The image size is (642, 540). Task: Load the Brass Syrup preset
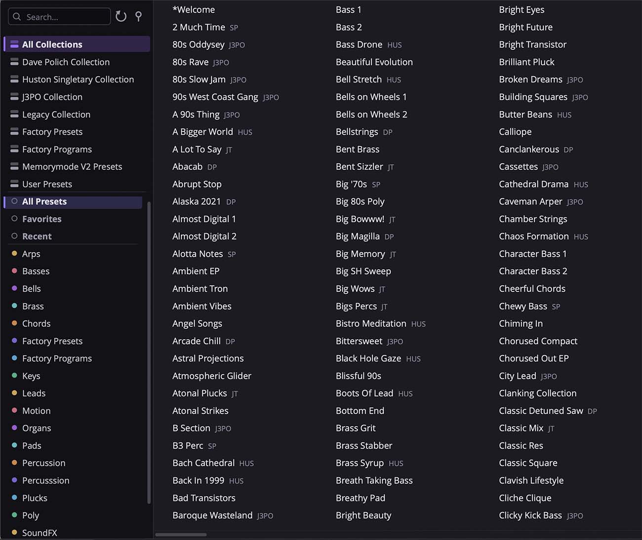click(x=360, y=463)
